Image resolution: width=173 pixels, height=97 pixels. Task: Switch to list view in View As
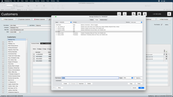(x=24, y=10)
